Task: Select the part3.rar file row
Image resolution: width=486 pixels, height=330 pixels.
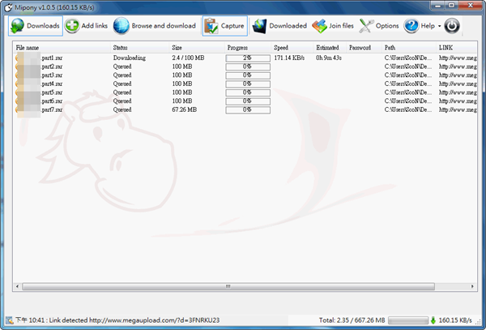Action: 245,75
